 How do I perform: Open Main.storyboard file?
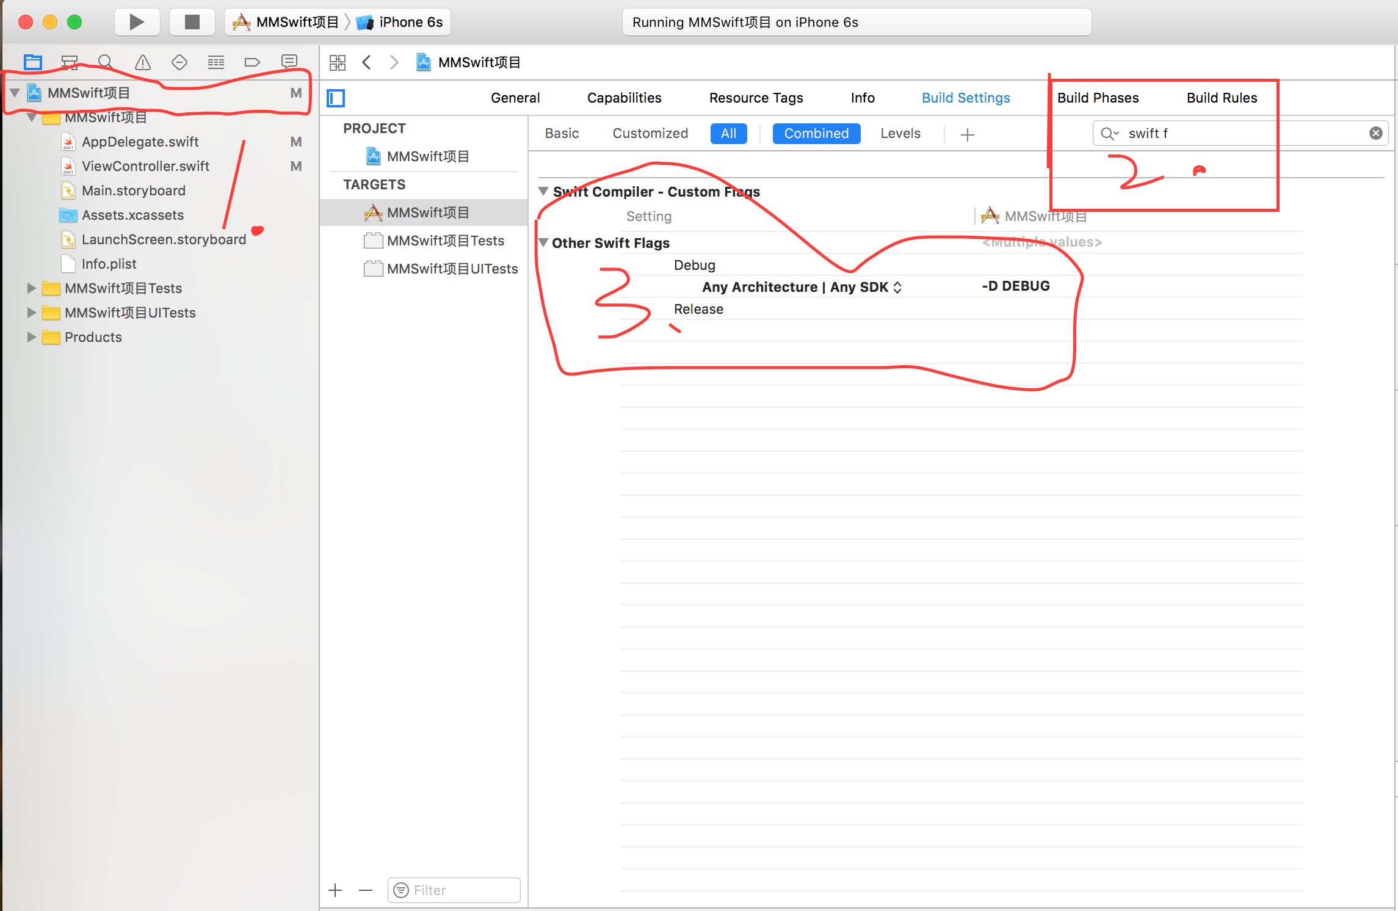[x=133, y=191]
